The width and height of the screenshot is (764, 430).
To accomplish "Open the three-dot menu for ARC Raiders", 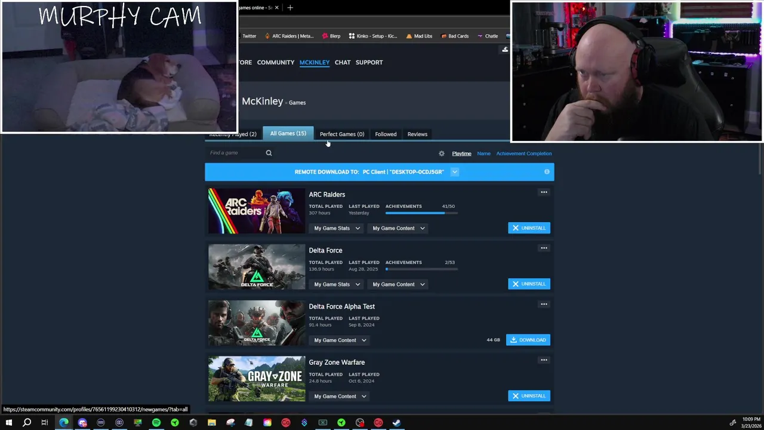I will click(x=544, y=192).
